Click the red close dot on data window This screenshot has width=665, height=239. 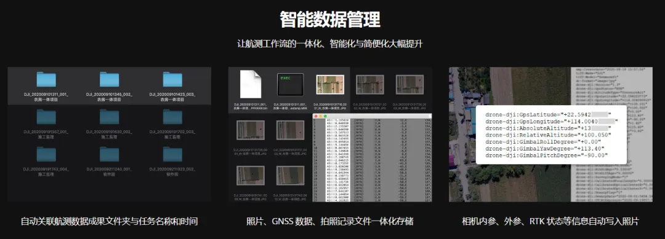[316, 116]
